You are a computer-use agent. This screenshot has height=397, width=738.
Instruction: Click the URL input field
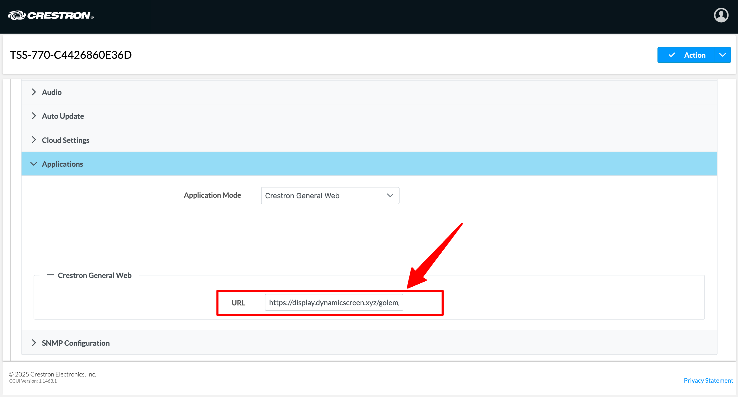[334, 302]
